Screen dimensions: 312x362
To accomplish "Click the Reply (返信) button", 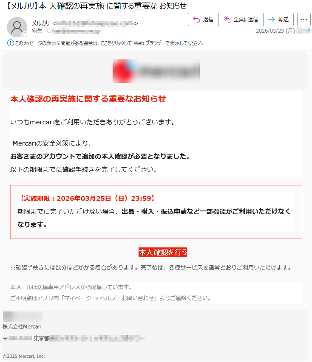I will point(203,20).
